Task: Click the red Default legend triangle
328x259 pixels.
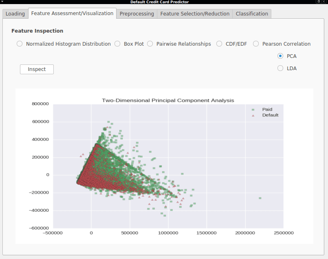Action: tap(253, 115)
